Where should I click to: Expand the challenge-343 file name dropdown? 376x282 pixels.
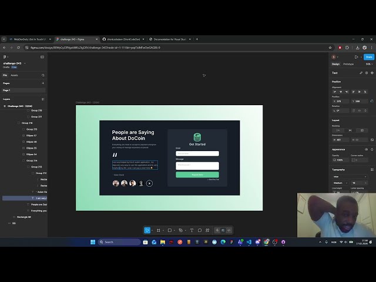tap(25, 63)
